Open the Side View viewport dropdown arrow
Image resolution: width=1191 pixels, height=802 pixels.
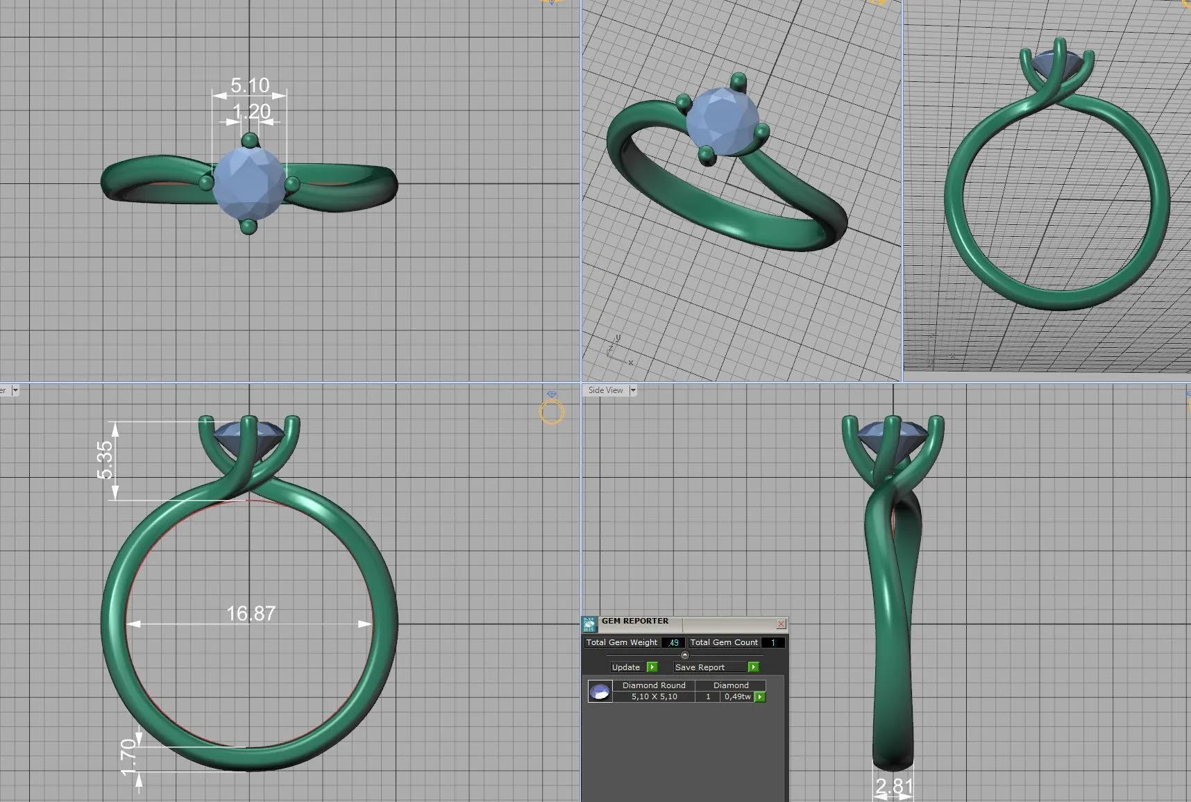coord(632,390)
